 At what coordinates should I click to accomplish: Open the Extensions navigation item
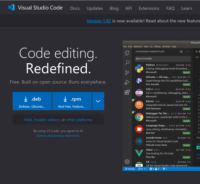[149, 8]
